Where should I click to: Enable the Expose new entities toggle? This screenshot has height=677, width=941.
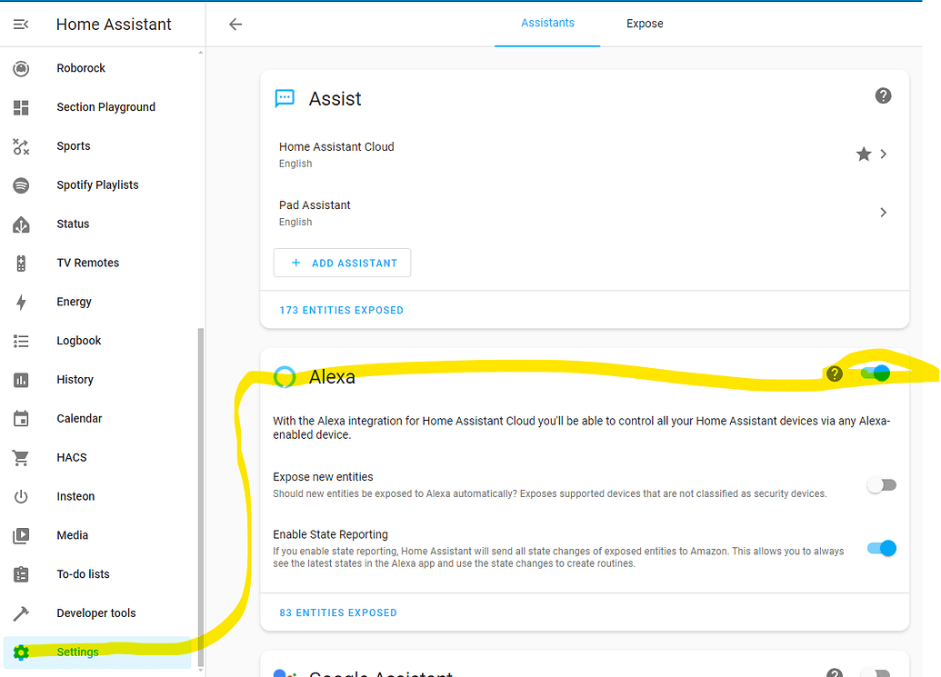[881, 484]
